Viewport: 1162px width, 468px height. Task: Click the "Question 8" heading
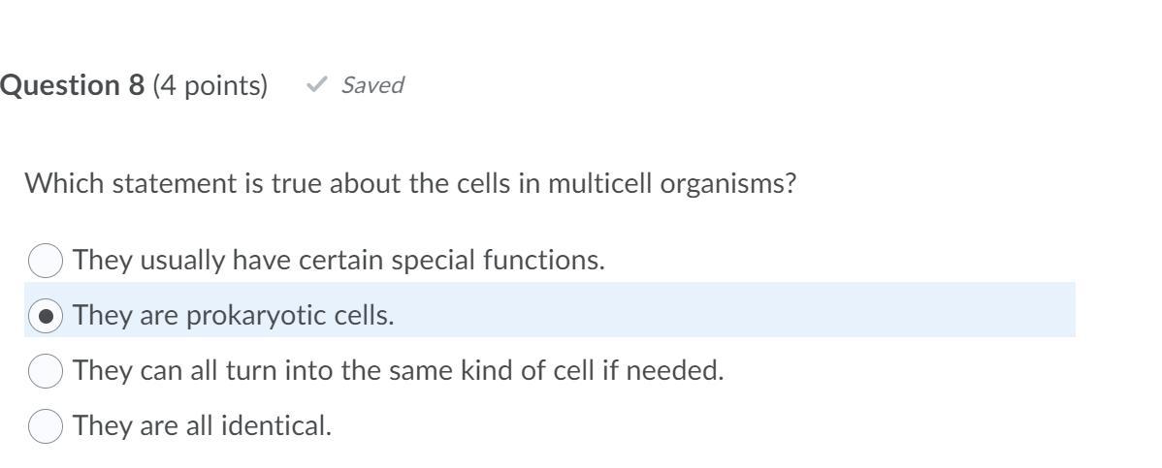[73, 85]
